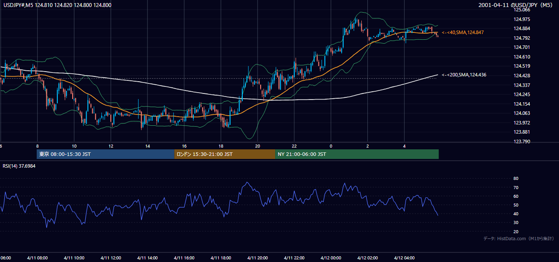Click the 4/11 18:00 bottom date label
The height and width of the screenshot is (262, 559).
pos(221,258)
